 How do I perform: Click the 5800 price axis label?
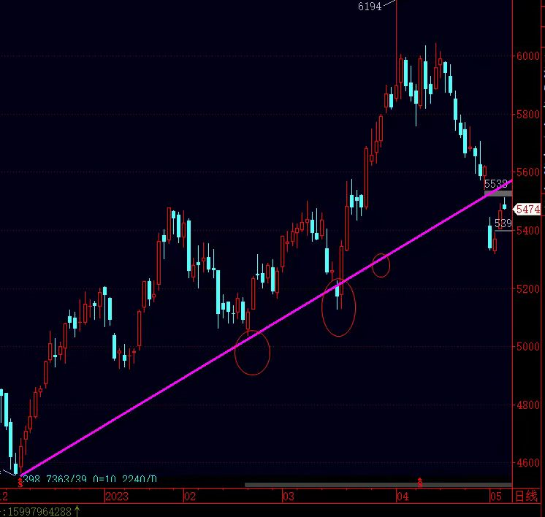528,115
